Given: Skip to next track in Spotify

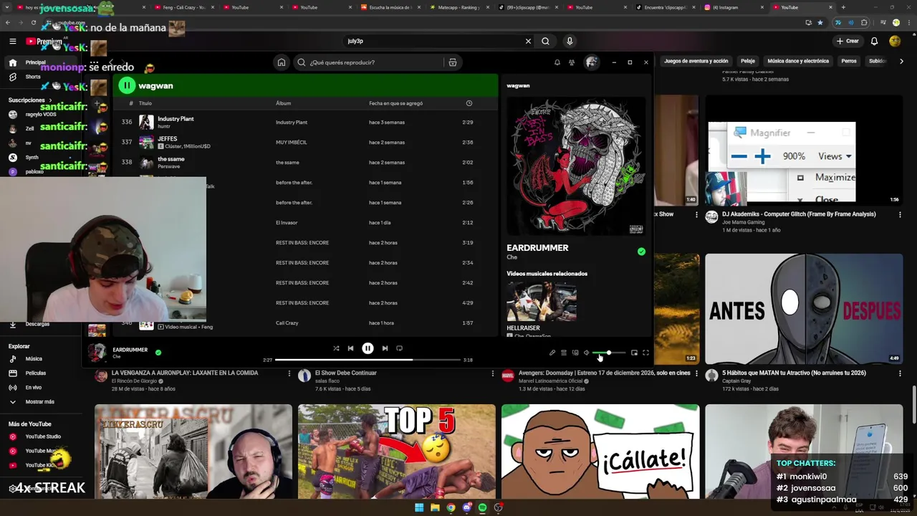Looking at the screenshot, I should click(x=385, y=348).
